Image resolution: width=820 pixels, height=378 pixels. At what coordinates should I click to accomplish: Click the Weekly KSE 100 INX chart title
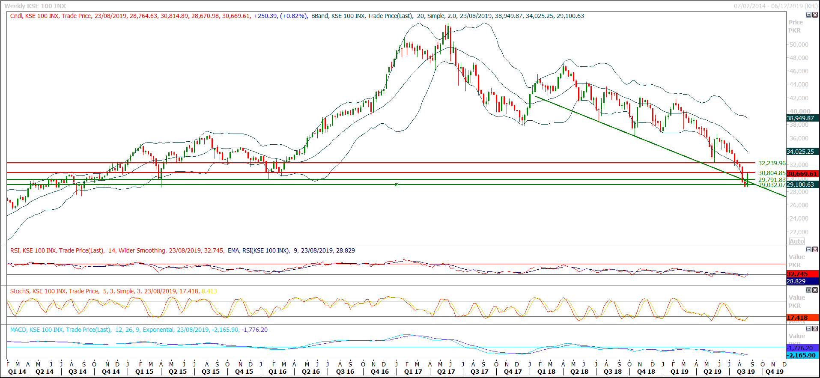35,6
